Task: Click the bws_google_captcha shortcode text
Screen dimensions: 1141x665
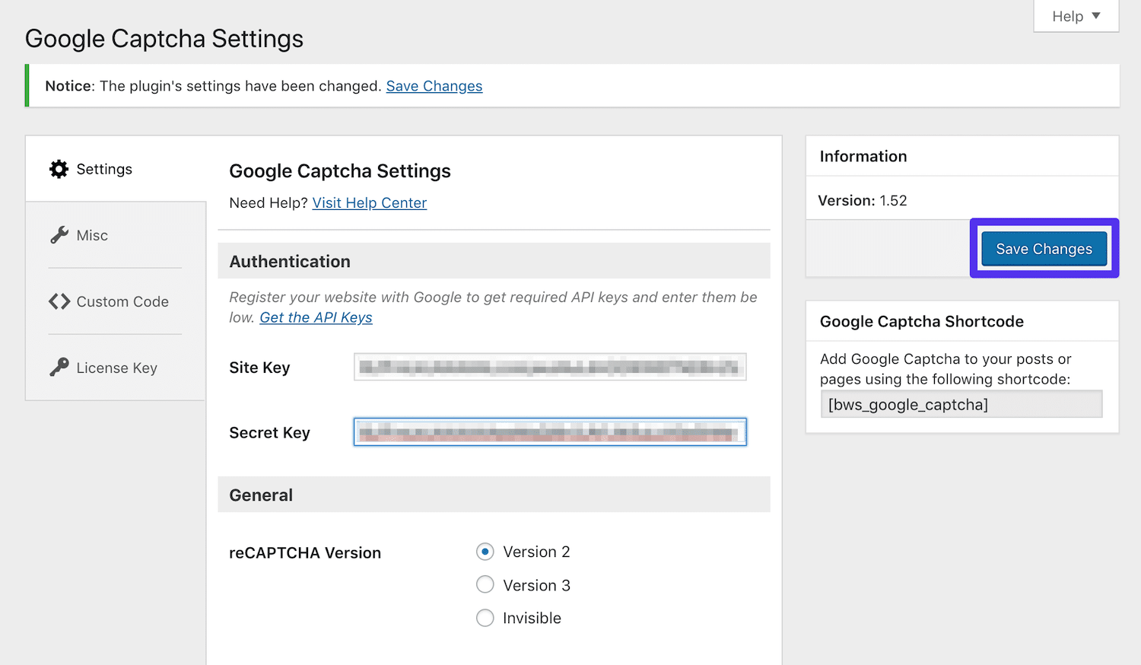Action: click(907, 404)
